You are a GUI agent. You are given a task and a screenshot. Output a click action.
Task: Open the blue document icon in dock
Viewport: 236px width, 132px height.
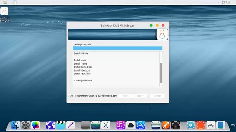coord(221,125)
